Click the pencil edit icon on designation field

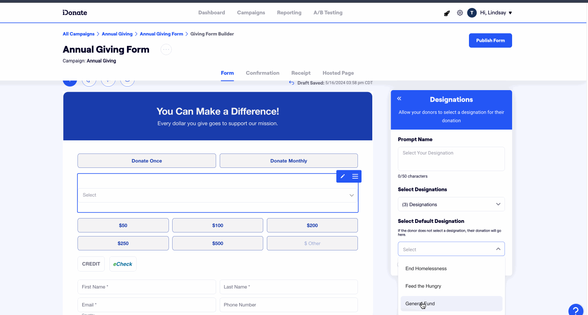coord(343,176)
